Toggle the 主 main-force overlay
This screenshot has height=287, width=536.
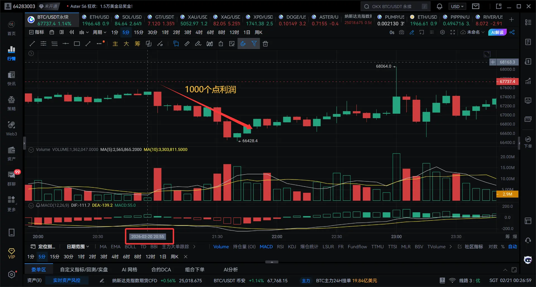tap(115, 44)
